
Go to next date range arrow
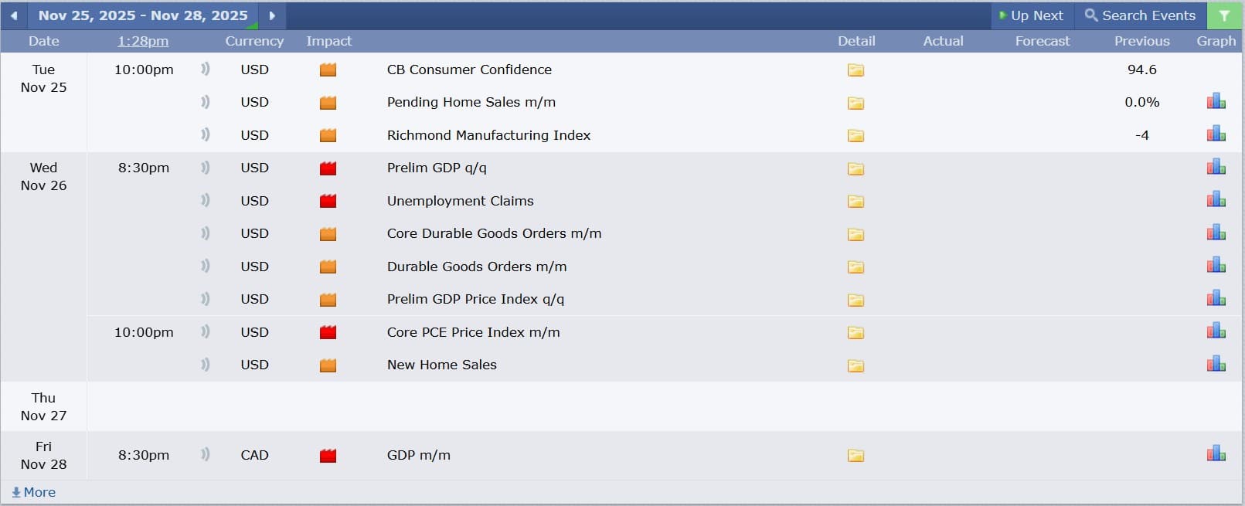coord(272,15)
